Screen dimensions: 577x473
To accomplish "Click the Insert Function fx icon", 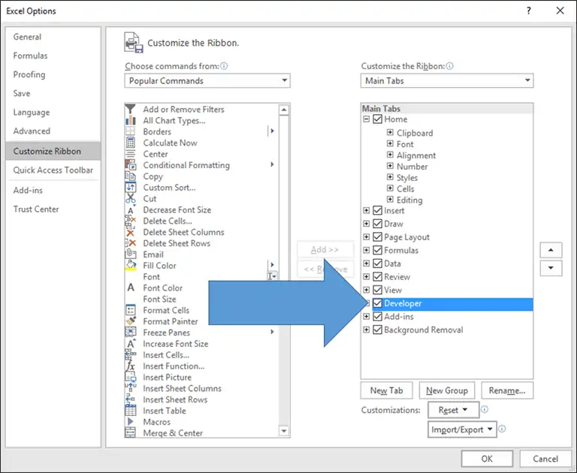I will [130, 366].
